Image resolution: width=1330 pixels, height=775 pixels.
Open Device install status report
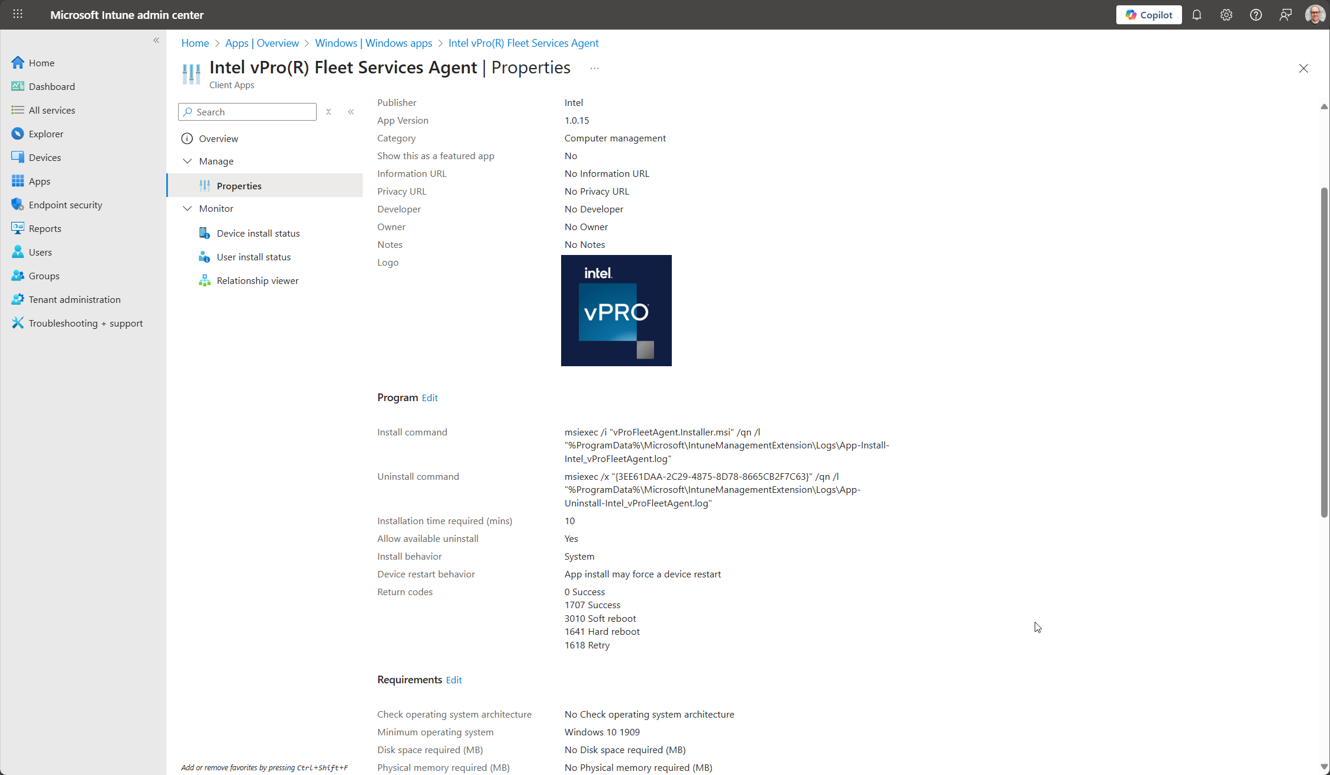[258, 233]
